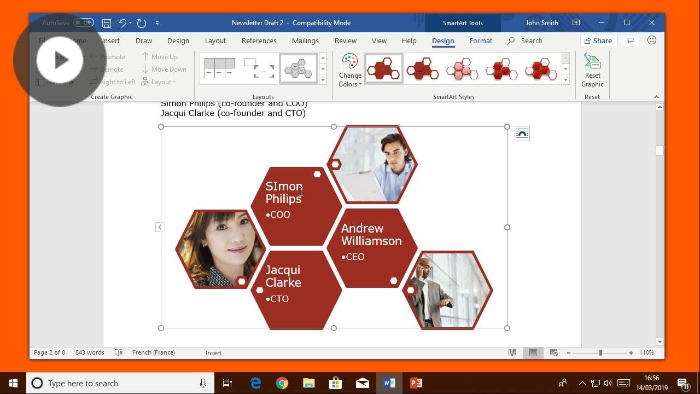Click the Save icon in Quick Access Toolbar

[x=107, y=22]
